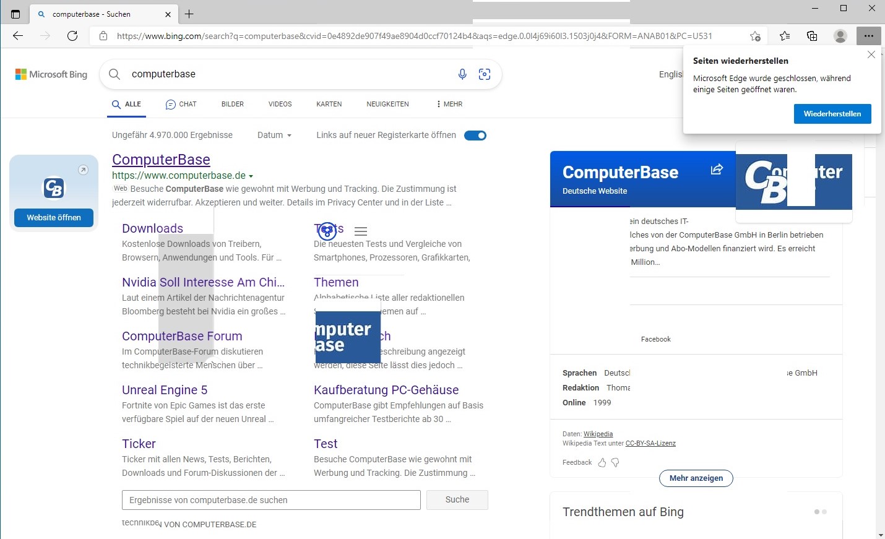Screen dimensions: 885x539
Task: Open the user profile icon
Action: [x=840, y=36]
